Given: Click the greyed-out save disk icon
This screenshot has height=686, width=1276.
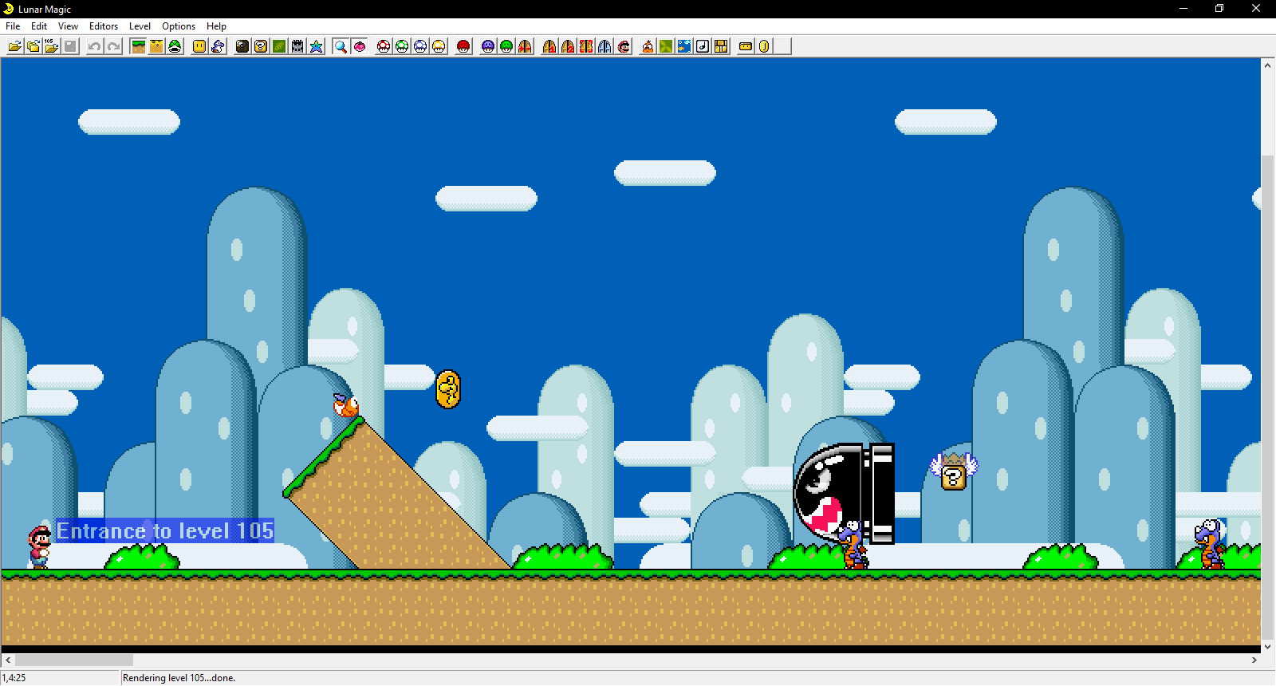Looking at the screenshot, I should pyautogui.click(x=70, y=46).
